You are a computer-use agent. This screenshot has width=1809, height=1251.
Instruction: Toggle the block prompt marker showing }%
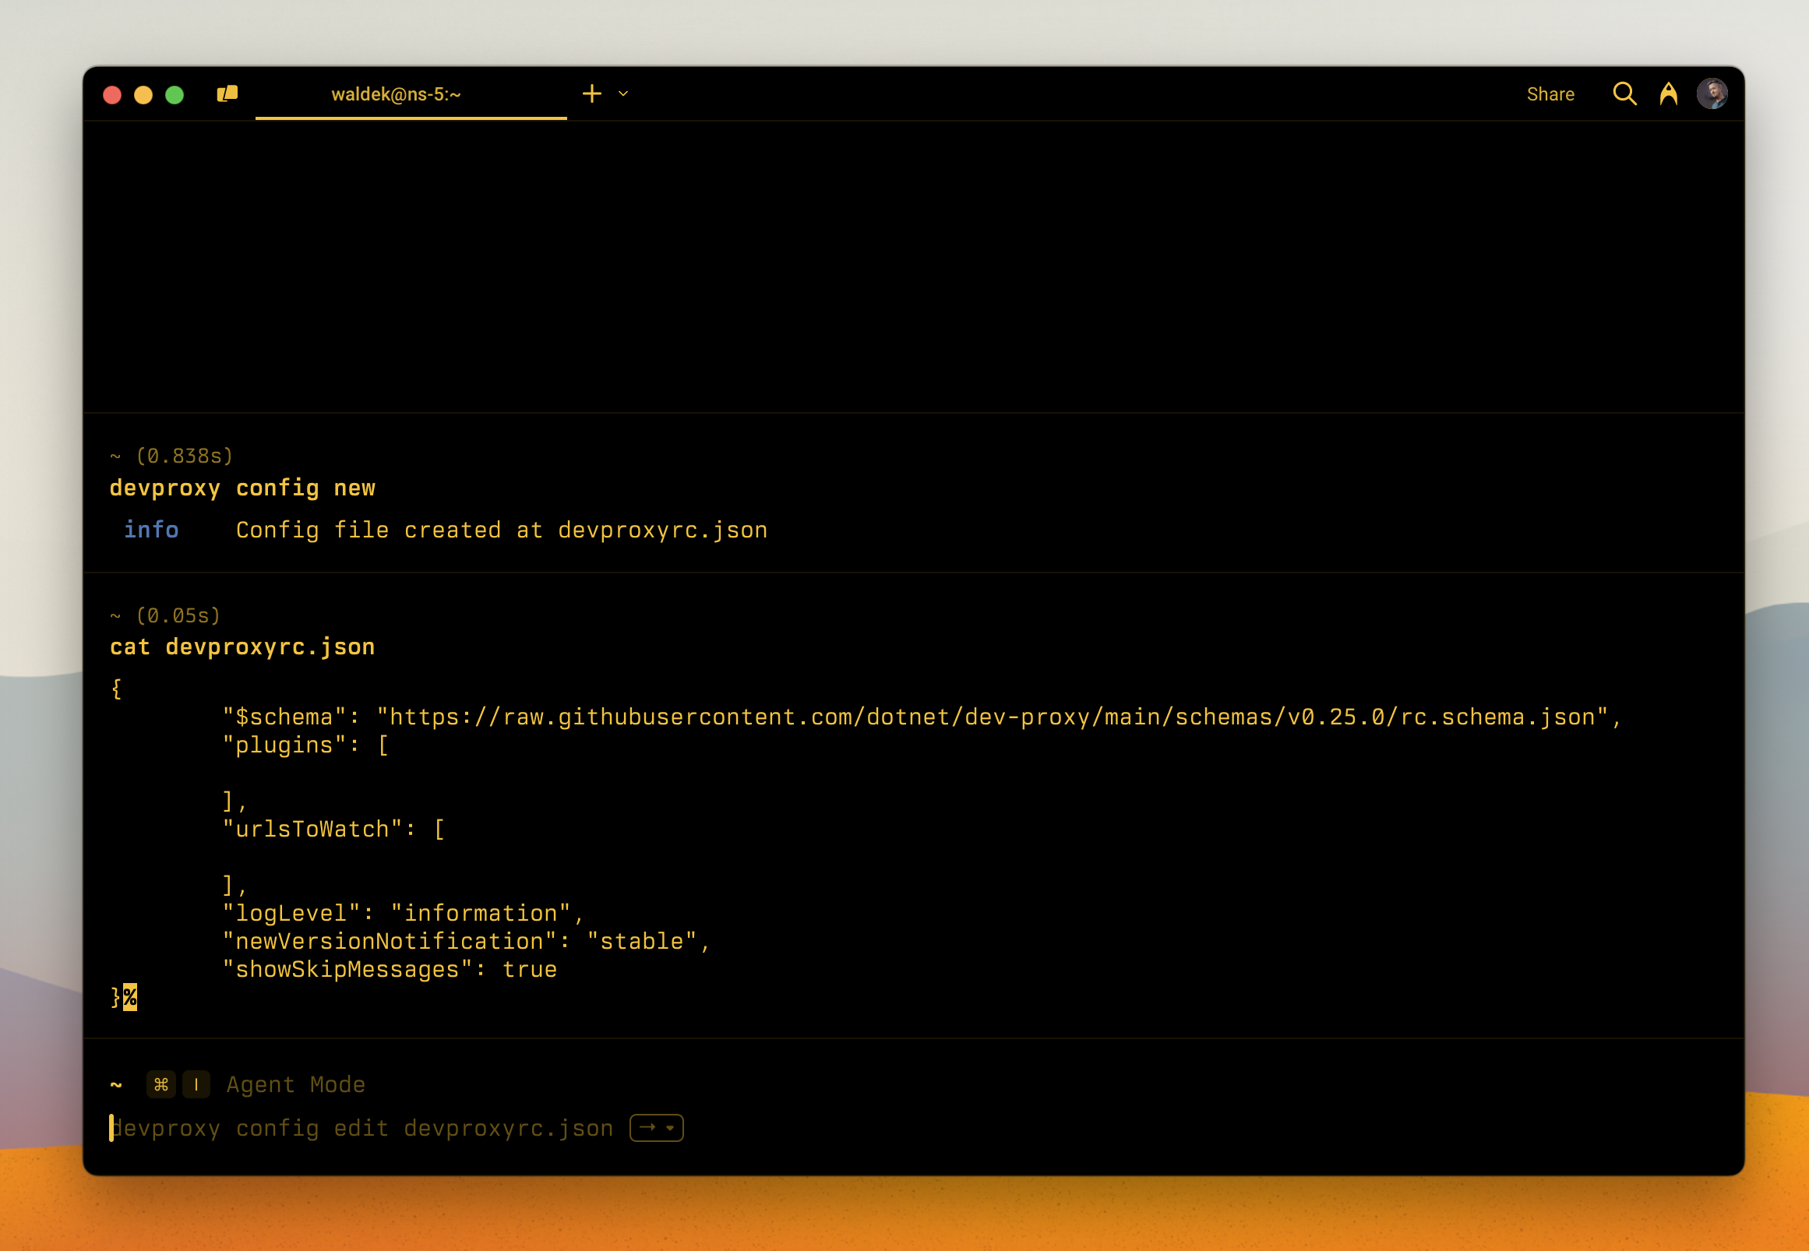[x=123, y=997]
